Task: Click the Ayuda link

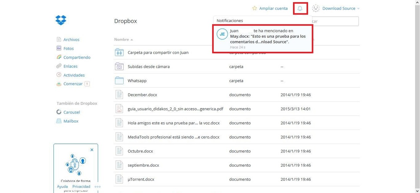Action: coord(62,187)
